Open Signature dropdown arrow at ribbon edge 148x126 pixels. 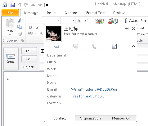(147, 34)
